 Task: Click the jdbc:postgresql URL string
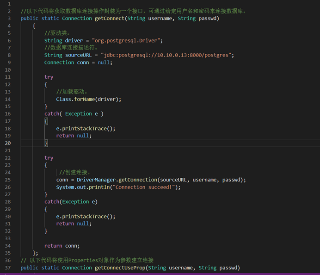[166, 55]
